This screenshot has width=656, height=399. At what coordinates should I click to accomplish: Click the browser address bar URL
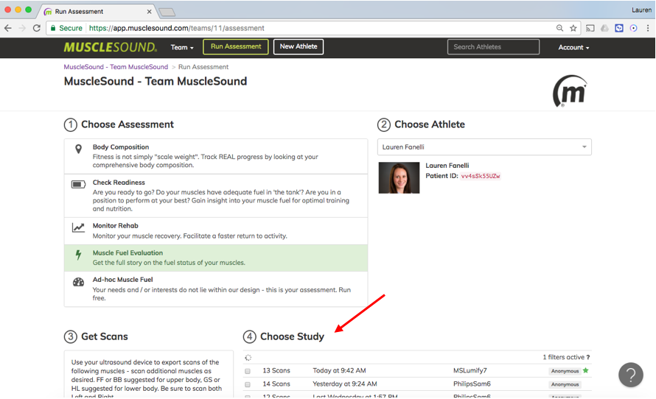[177, 28]
